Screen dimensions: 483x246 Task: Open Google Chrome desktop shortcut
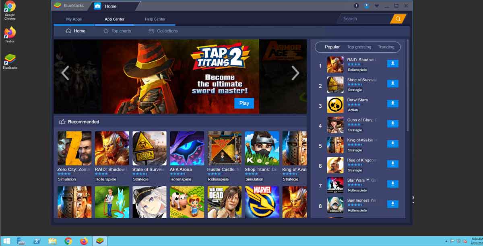click(10, 11)
